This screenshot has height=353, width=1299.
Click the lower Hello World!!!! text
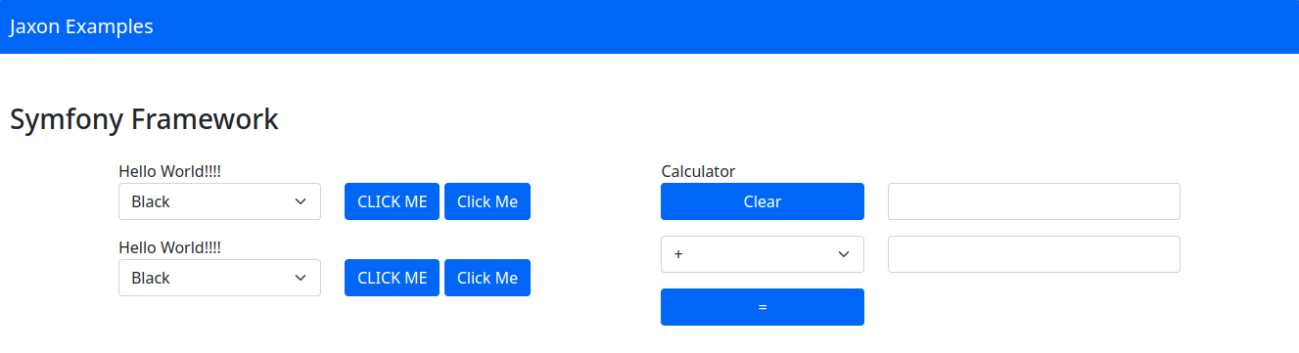point(169,247)
